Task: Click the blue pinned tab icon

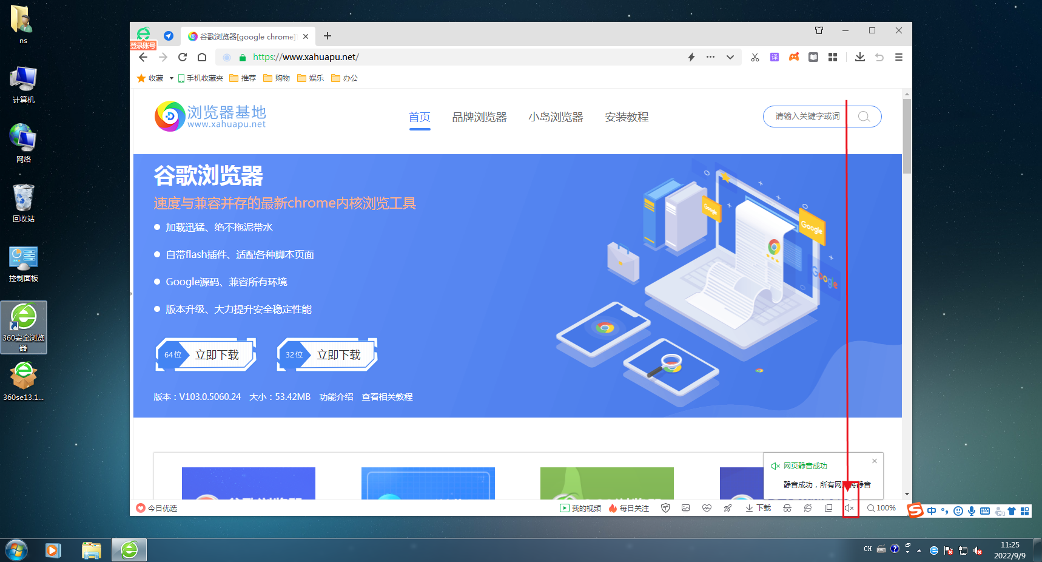Action: [169, 36]
